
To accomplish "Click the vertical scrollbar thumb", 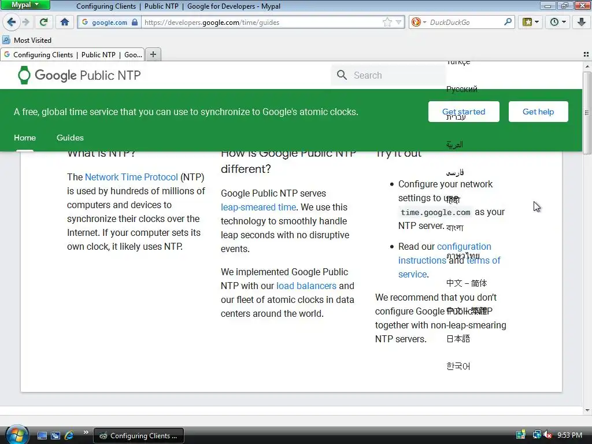I will pyautogui.click(x=587, y=113).
